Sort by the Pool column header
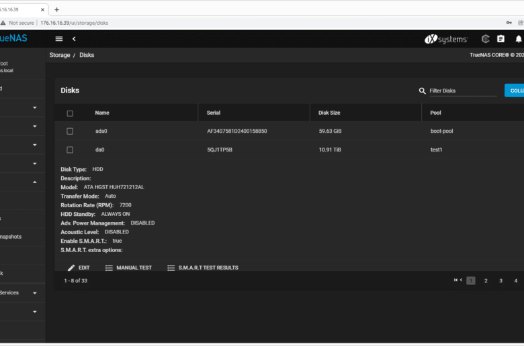The height and width of the screenshot is (346, 524). 435,113
